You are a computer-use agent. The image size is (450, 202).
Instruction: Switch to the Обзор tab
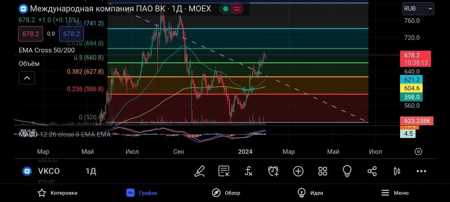[226, 193]
